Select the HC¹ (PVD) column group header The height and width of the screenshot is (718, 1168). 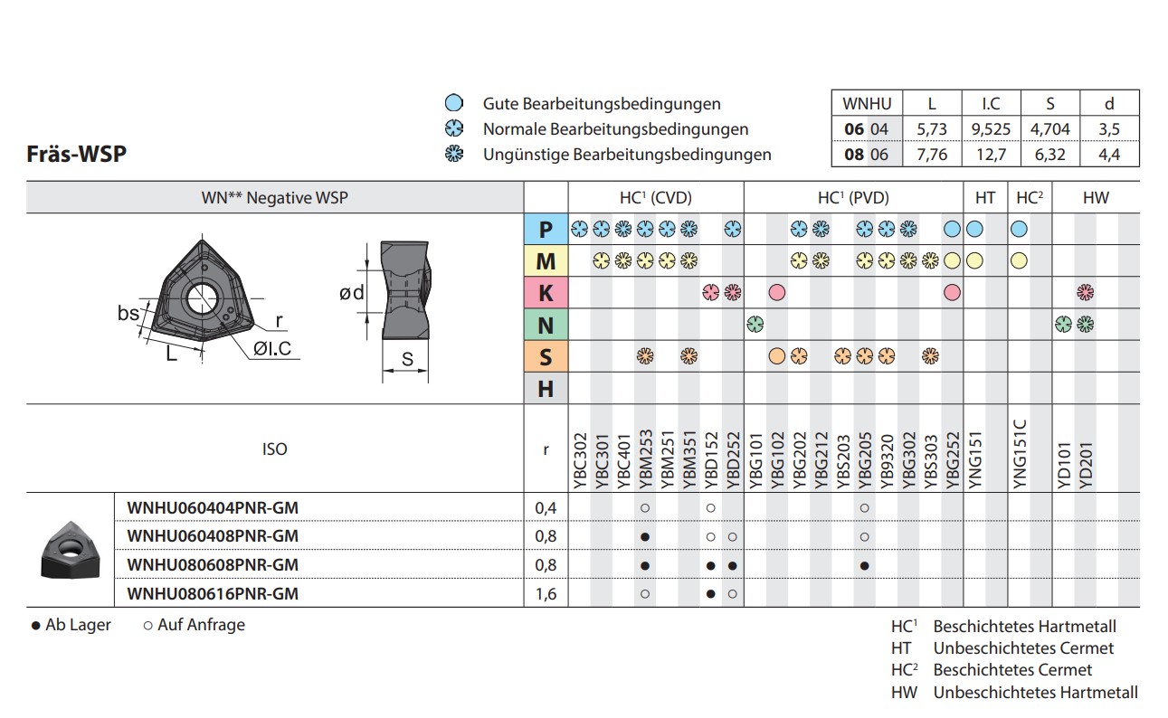tap(852, 197)
